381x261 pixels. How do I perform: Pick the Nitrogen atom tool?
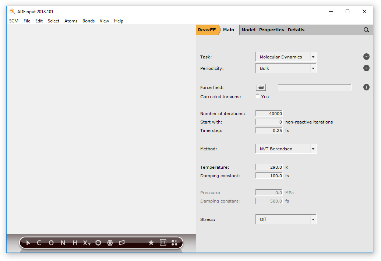pos(63,243)
